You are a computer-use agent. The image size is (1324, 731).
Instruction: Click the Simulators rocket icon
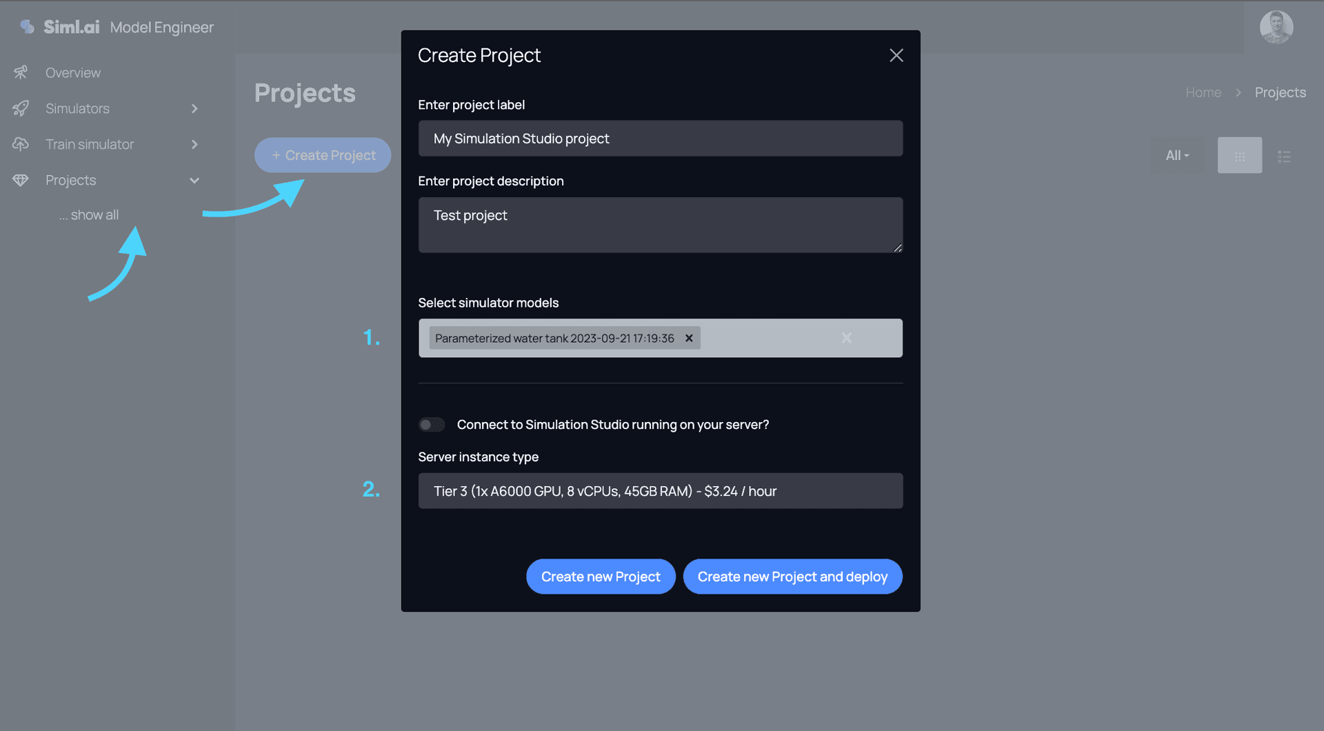[x=21, y=108]
